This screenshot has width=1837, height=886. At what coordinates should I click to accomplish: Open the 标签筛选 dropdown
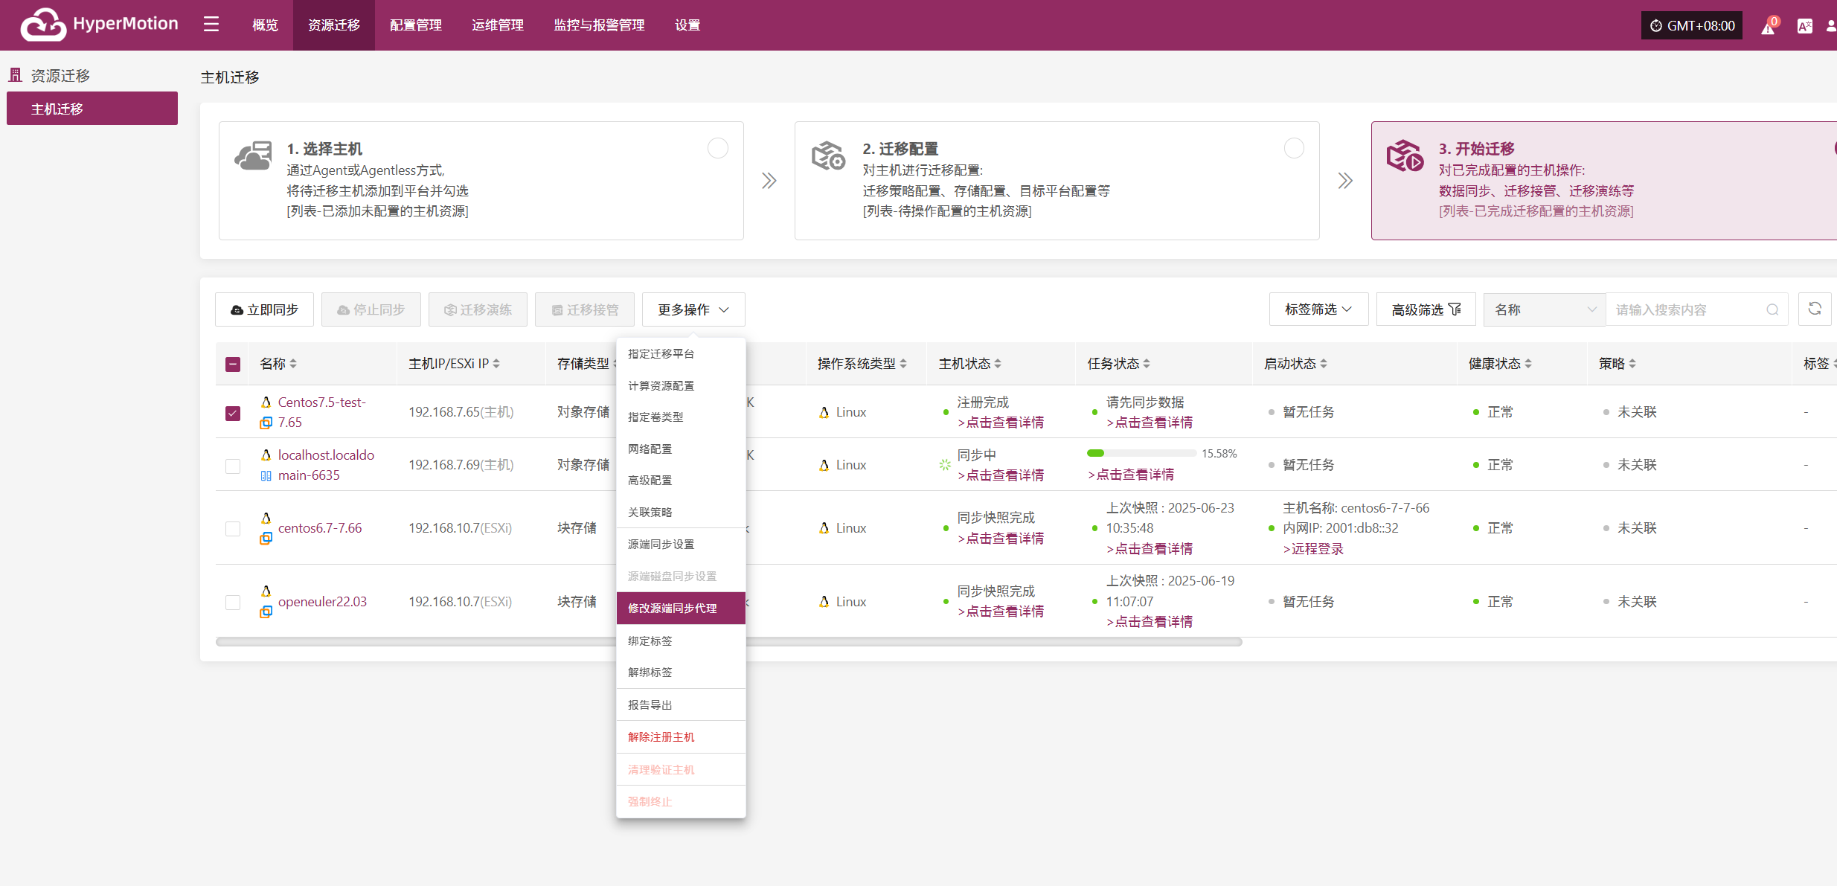click(1318, 309)
